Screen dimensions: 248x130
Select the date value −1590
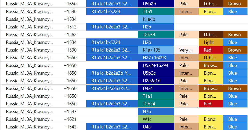(70, 50)
